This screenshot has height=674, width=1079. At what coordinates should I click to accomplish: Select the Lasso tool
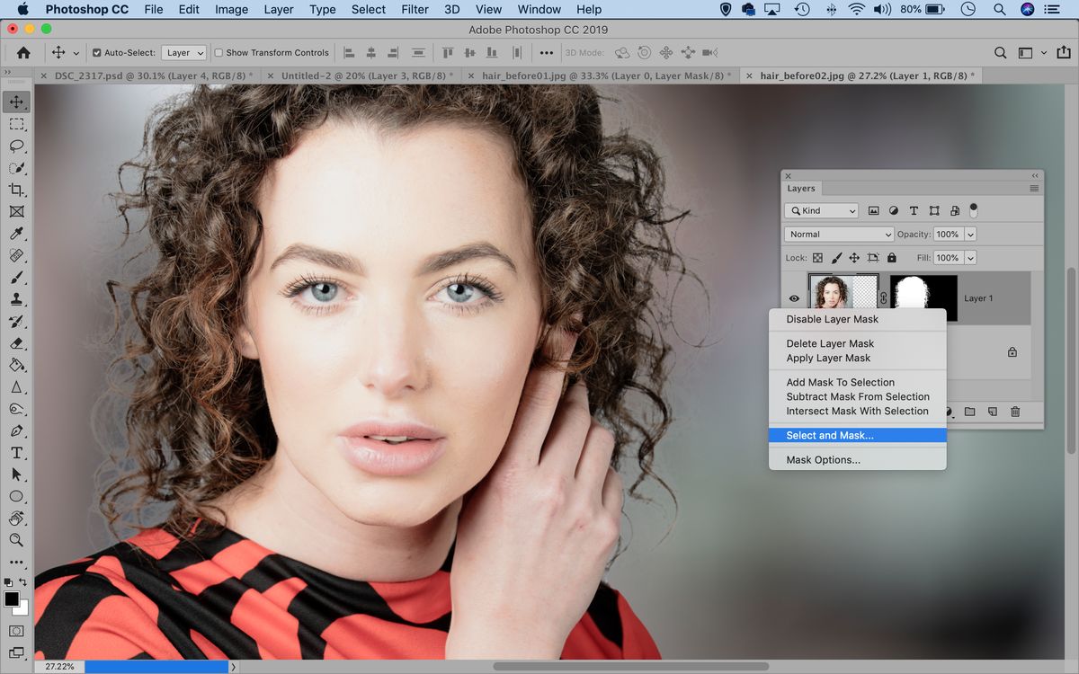tap(17, 146)
